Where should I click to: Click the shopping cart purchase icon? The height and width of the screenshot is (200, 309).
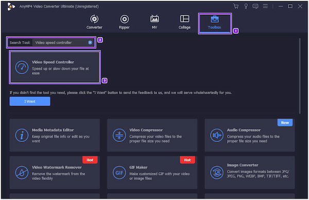click(x=236, y=6)
